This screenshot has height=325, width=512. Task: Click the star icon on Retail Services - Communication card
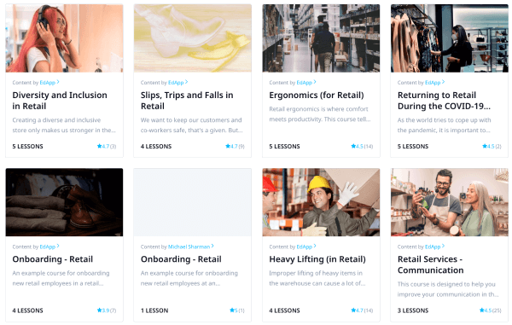481,310
